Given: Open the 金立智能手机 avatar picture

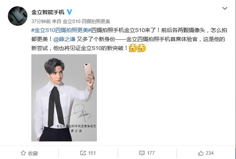Looking at the screenshot, I should coord(18,16).
